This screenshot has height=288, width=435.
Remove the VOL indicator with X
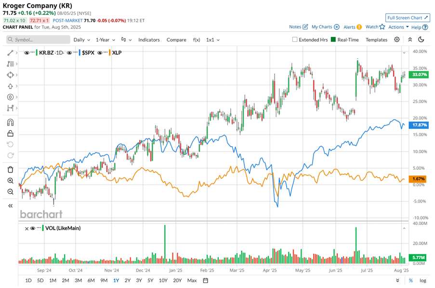click(x=26, y=229)
